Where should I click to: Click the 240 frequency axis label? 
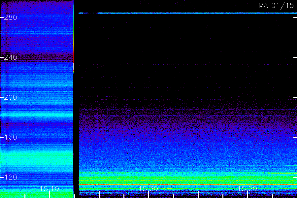pos(11,57)
